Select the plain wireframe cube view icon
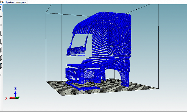Image resolution: width=187 pixels, height=112 pixels. click(x=1, y=49)
